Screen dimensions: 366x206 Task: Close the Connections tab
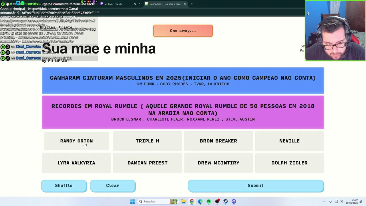click(185, 4)
